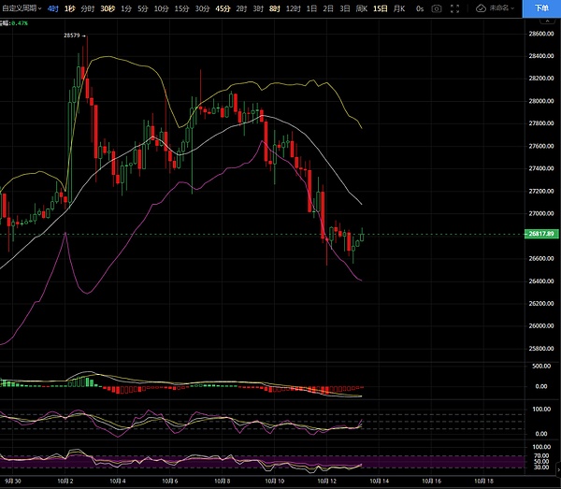Click the 10月 10 date on the time axis
Screen dimensions: 561x489
click(x=278, y=482)
